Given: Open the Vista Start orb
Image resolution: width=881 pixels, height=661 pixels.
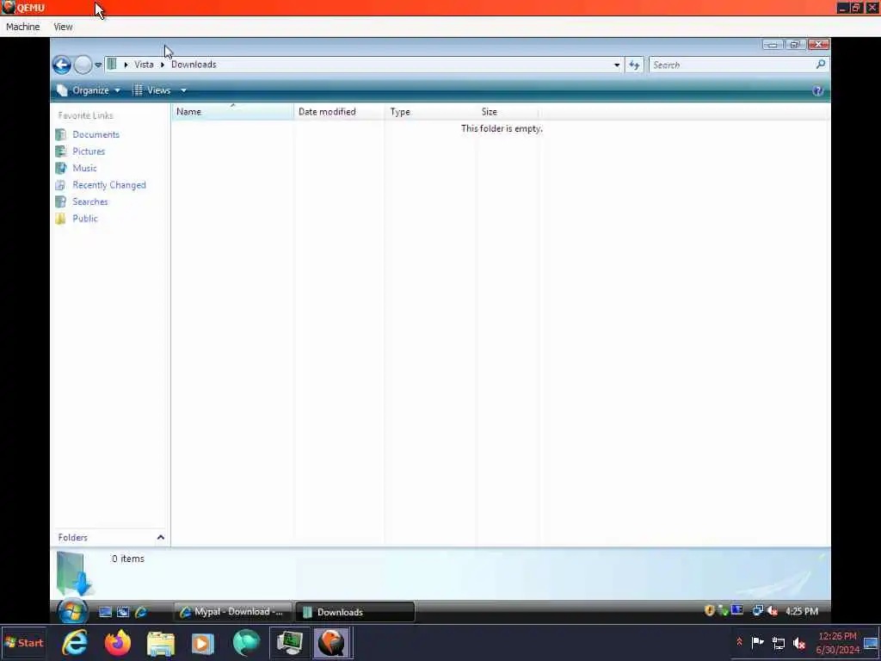Looking at the screenshot, I should [x=72, y=612].
